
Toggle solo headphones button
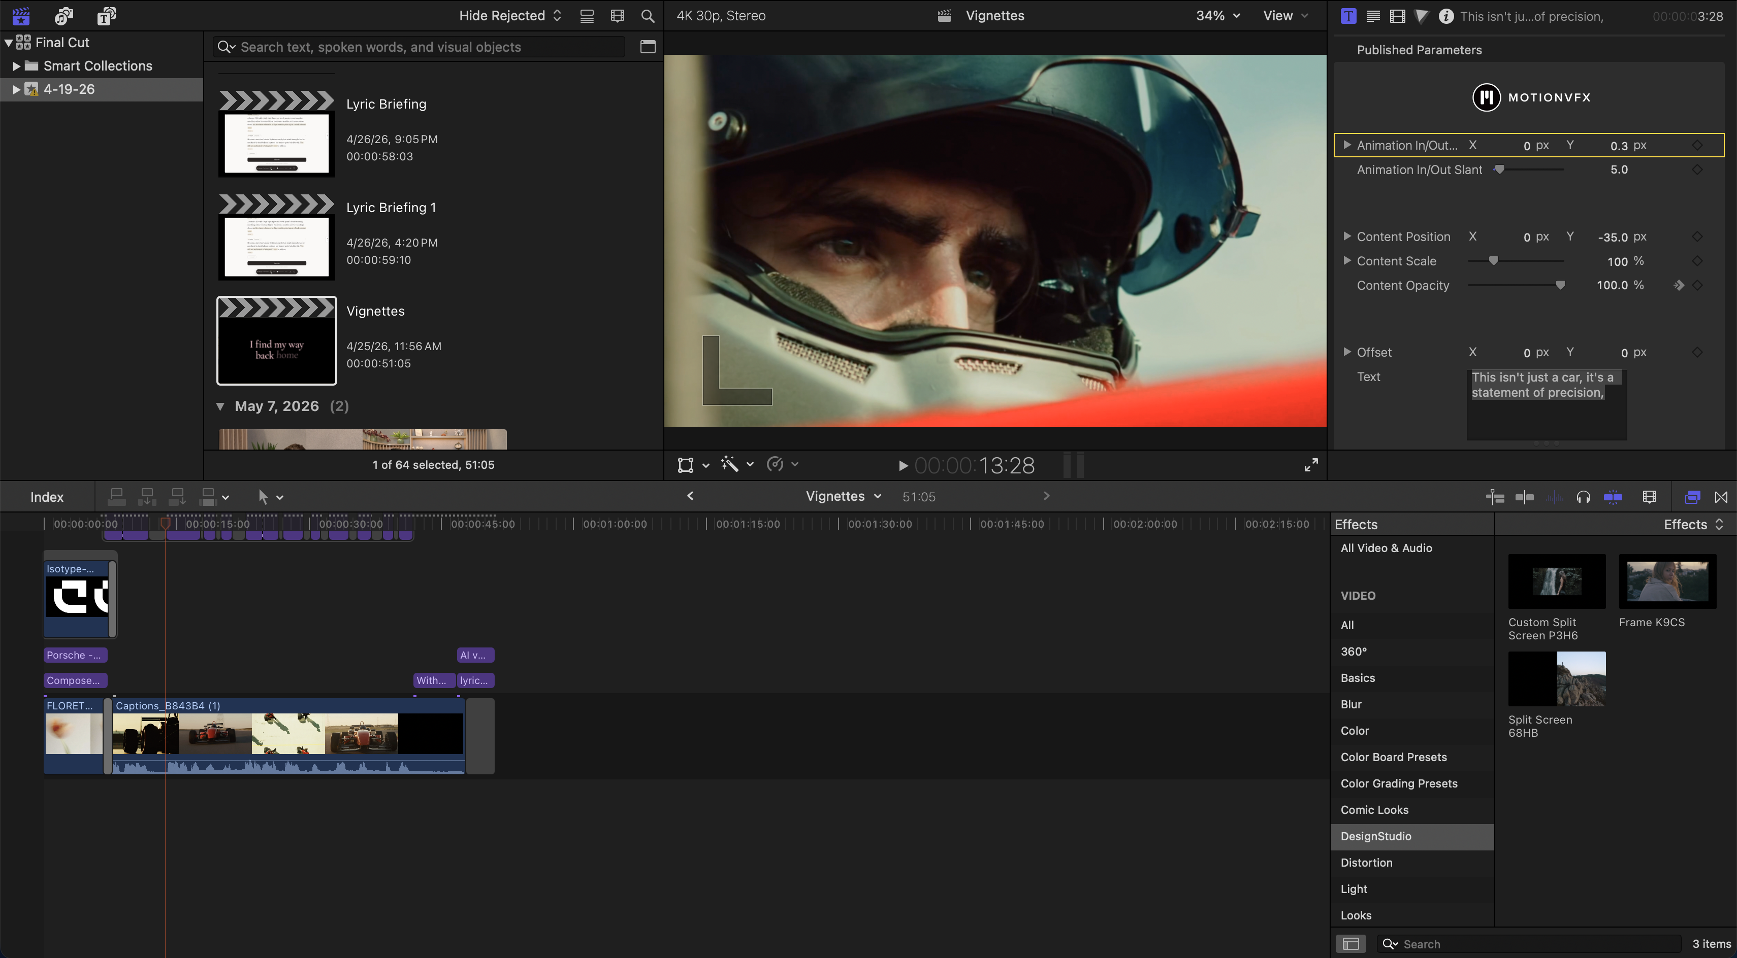(1583, 497)
